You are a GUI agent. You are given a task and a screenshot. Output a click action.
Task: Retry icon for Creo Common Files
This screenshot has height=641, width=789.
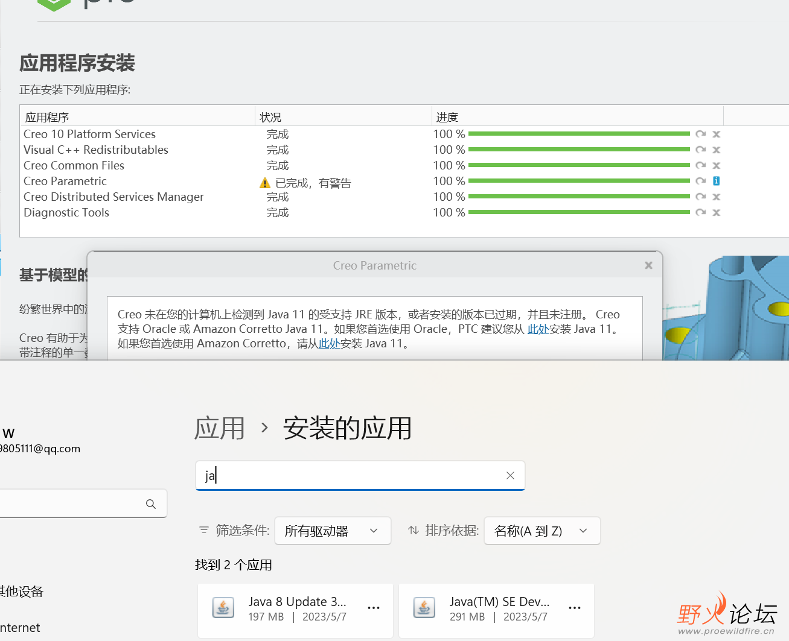(x=700, y=165)
